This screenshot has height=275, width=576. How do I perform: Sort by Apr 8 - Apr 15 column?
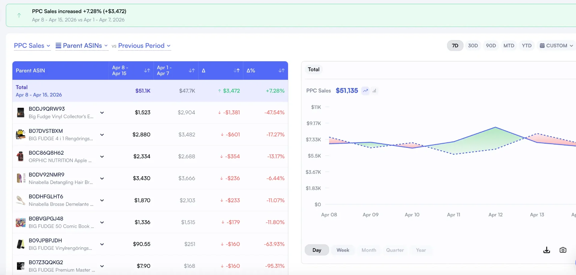click(147, 71)
